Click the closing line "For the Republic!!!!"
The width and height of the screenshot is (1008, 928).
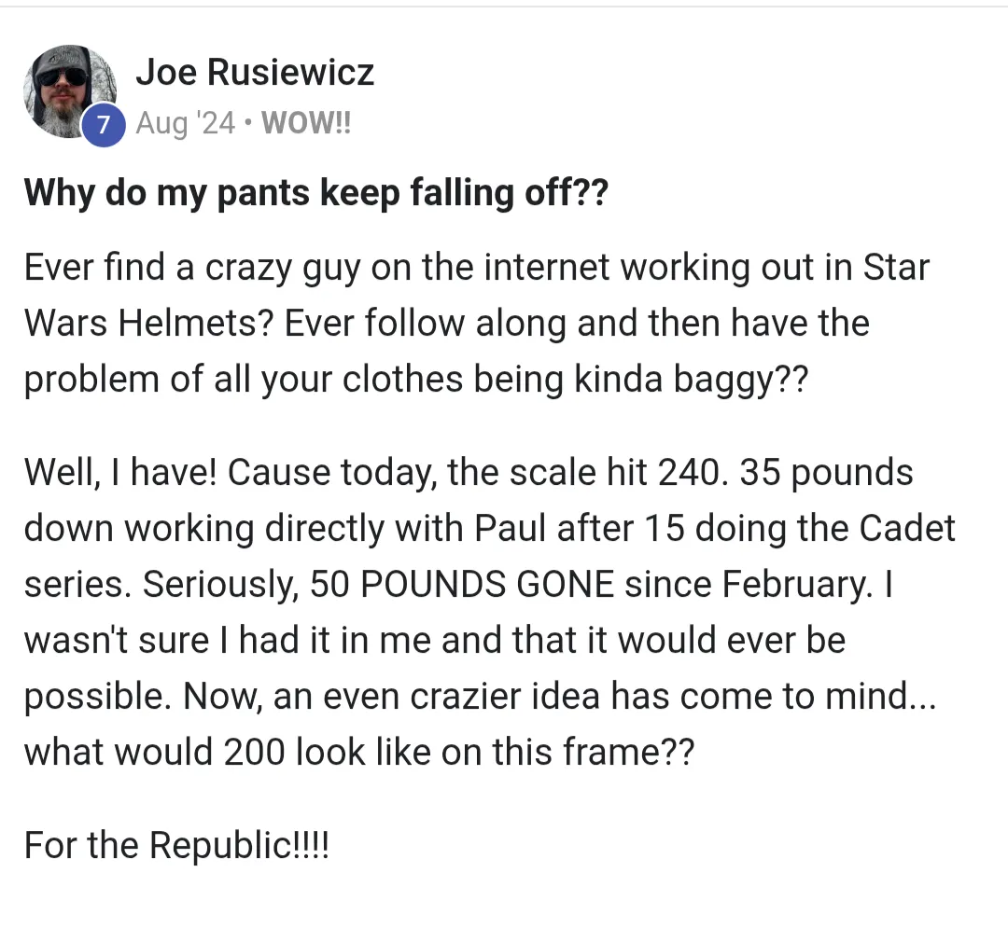click(x=176, y=845)
